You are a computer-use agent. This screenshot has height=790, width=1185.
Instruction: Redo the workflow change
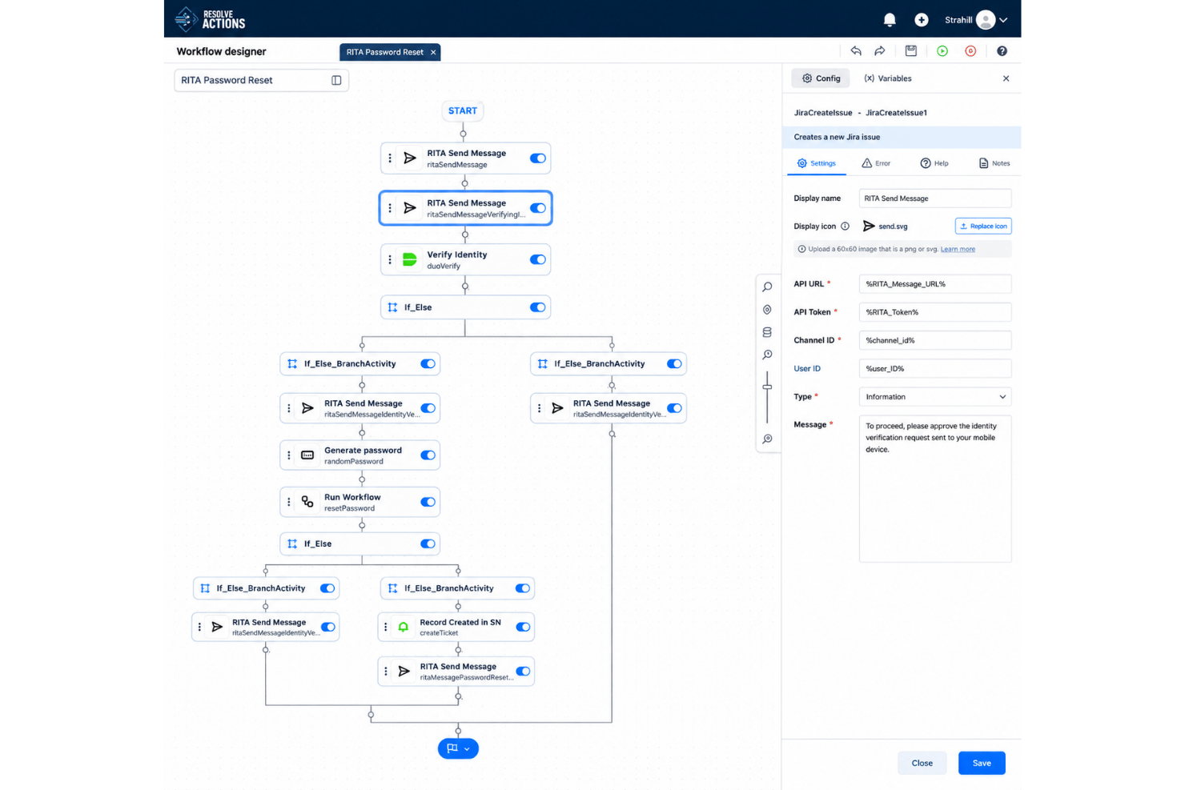[880, 51]
